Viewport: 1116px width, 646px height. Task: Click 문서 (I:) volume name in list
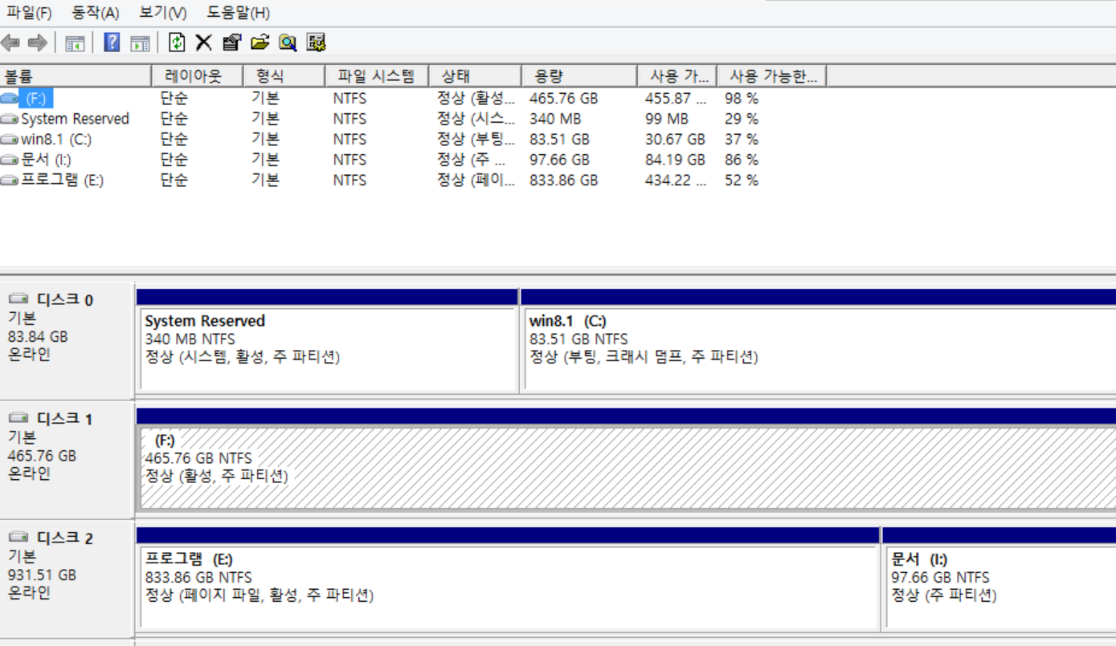click(46, 160)
